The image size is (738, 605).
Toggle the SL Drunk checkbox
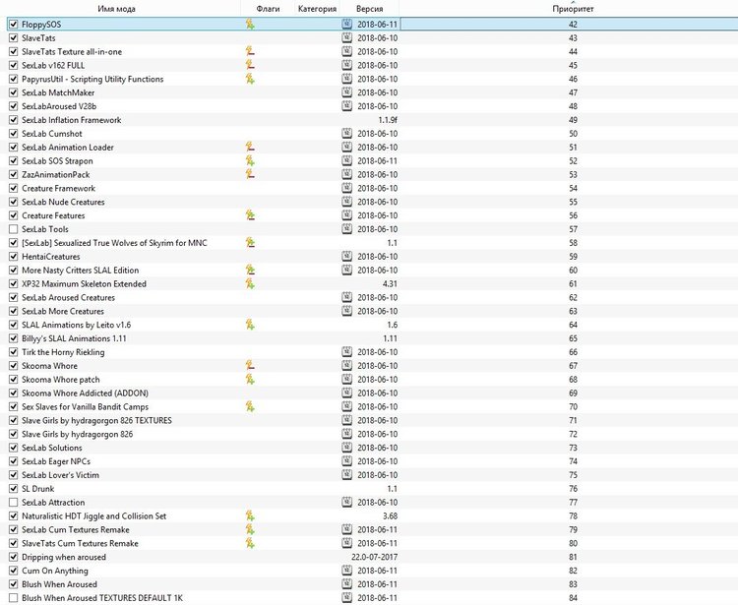point(14,488)
